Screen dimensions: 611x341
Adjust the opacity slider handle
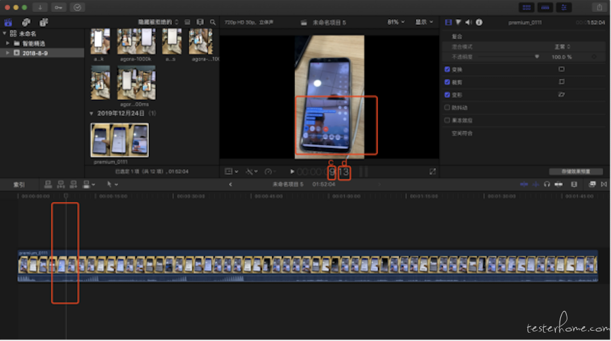pyautogui.click(x=537, y=57)
